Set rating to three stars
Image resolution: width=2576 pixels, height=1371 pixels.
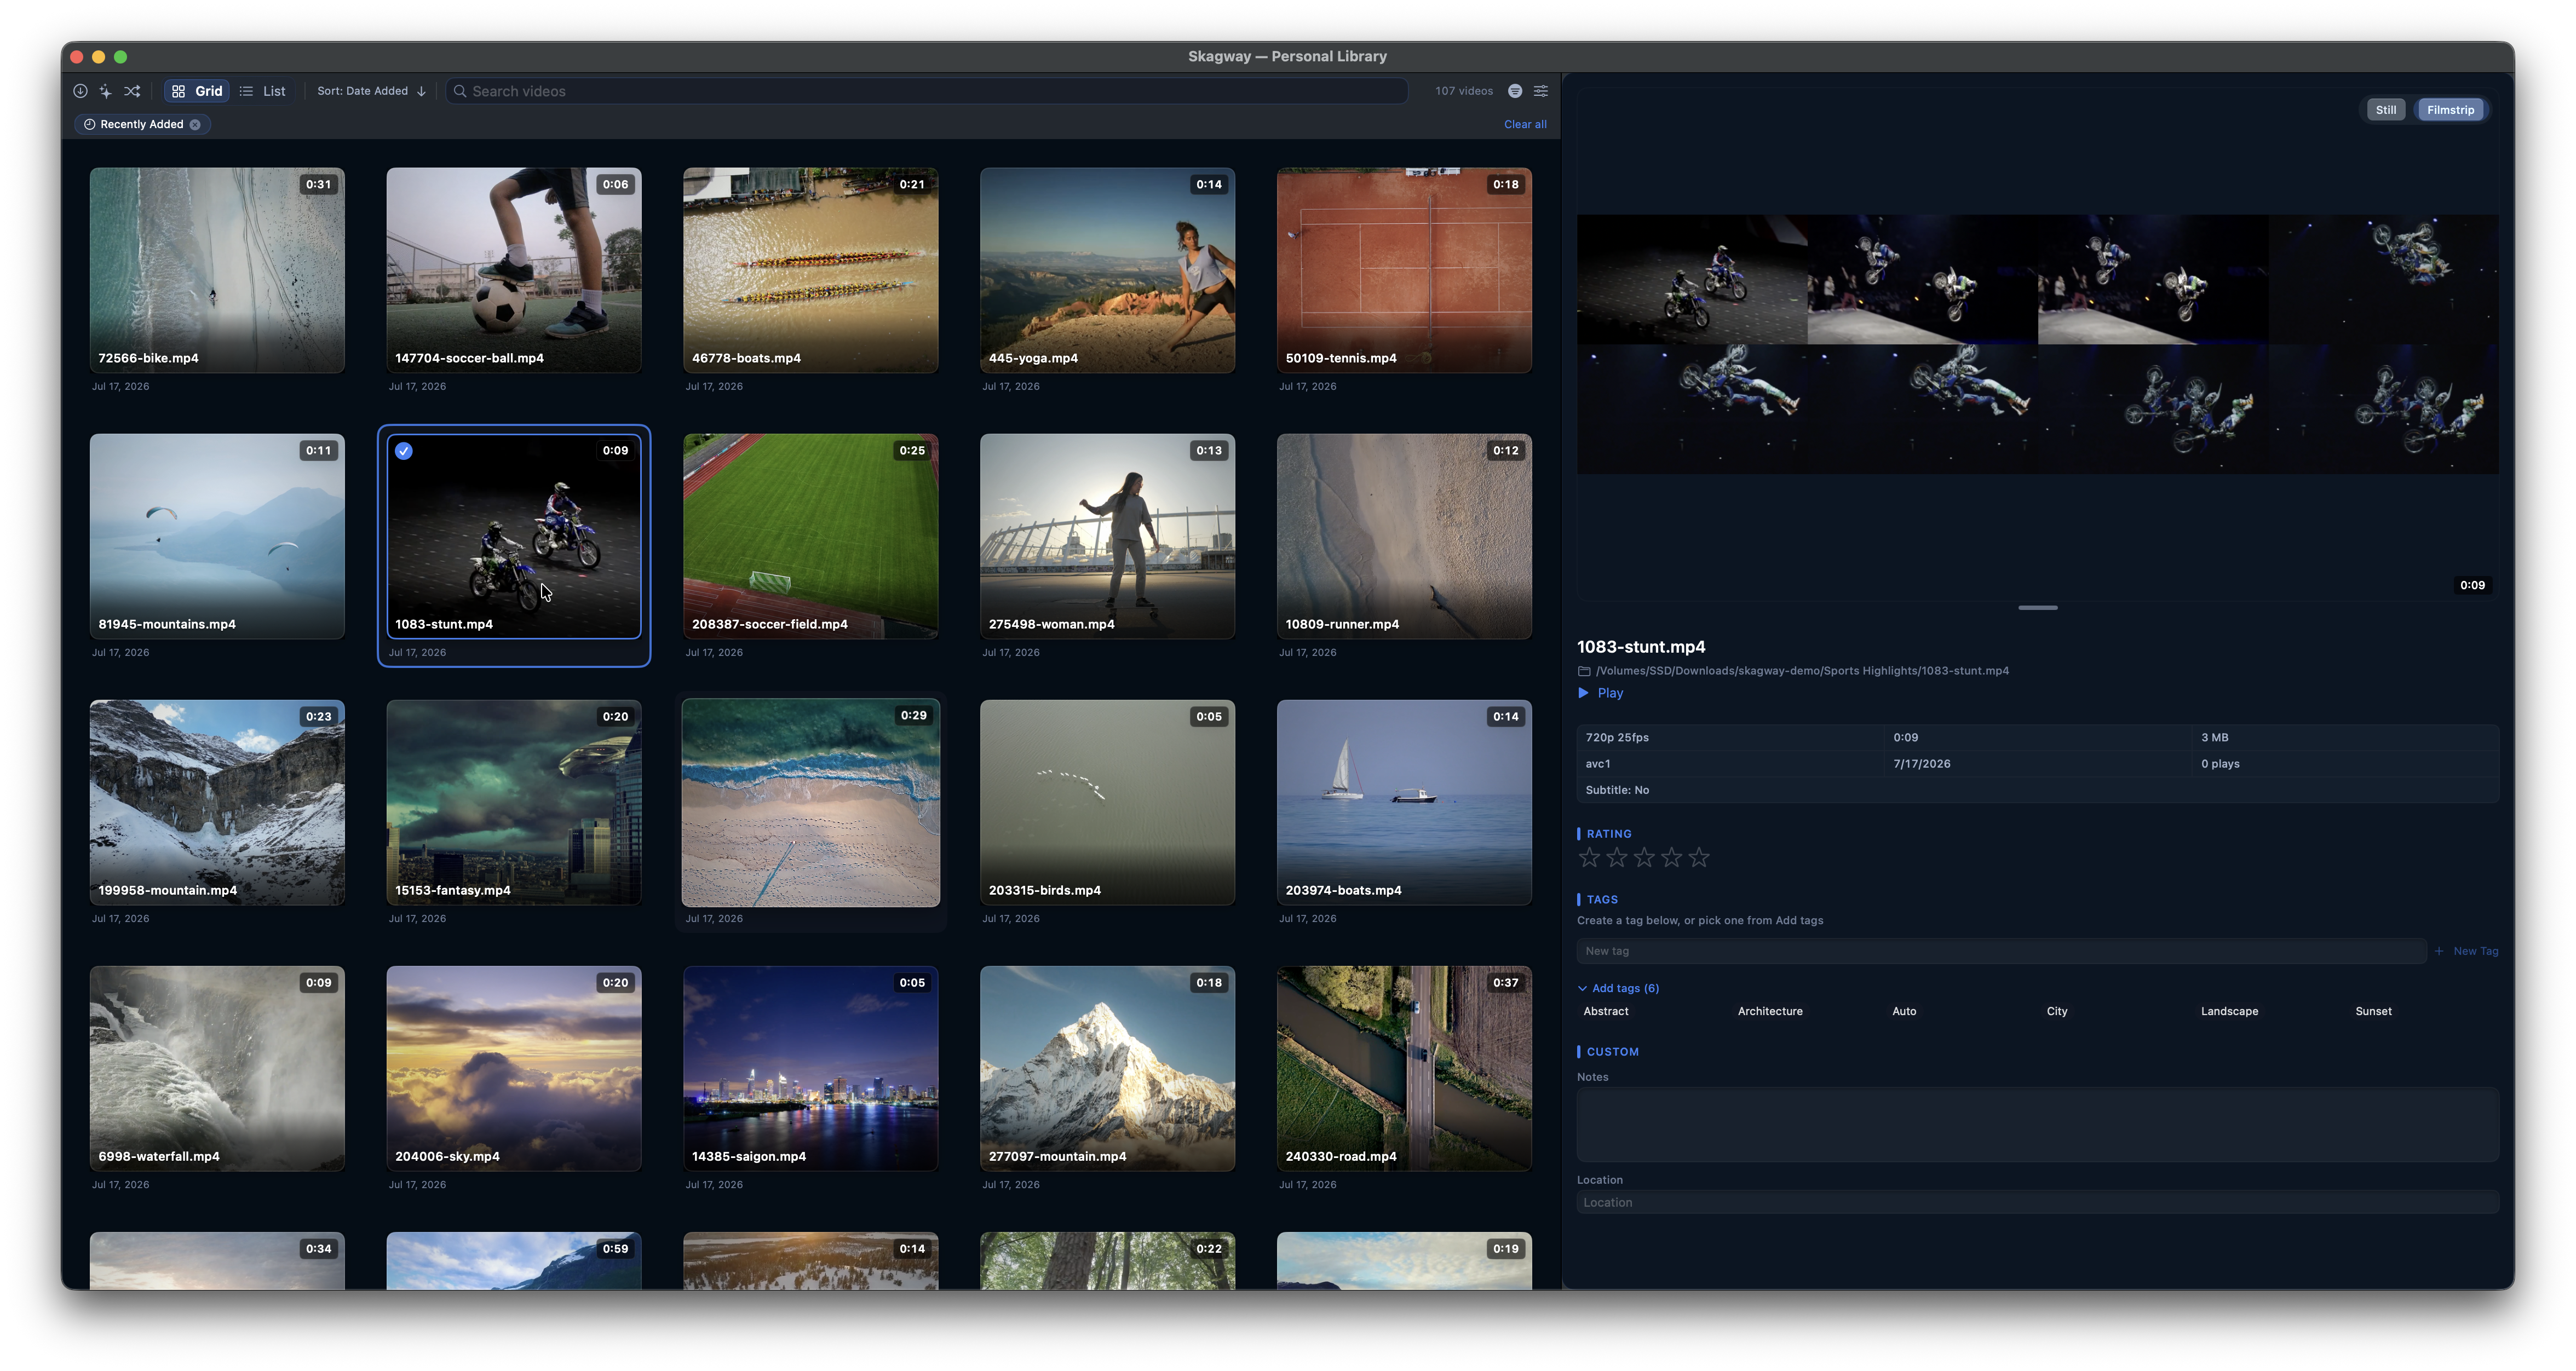coord(1644,858)
